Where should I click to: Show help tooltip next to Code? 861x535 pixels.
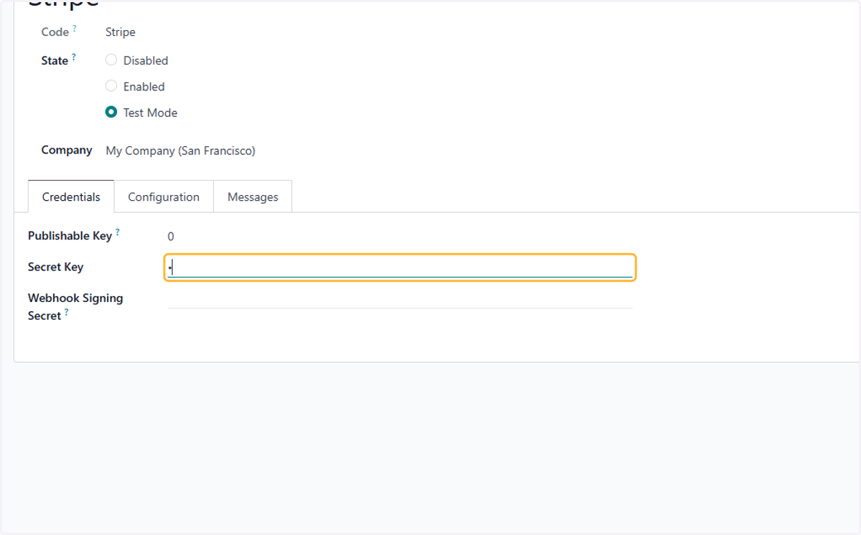coord(75,28)
